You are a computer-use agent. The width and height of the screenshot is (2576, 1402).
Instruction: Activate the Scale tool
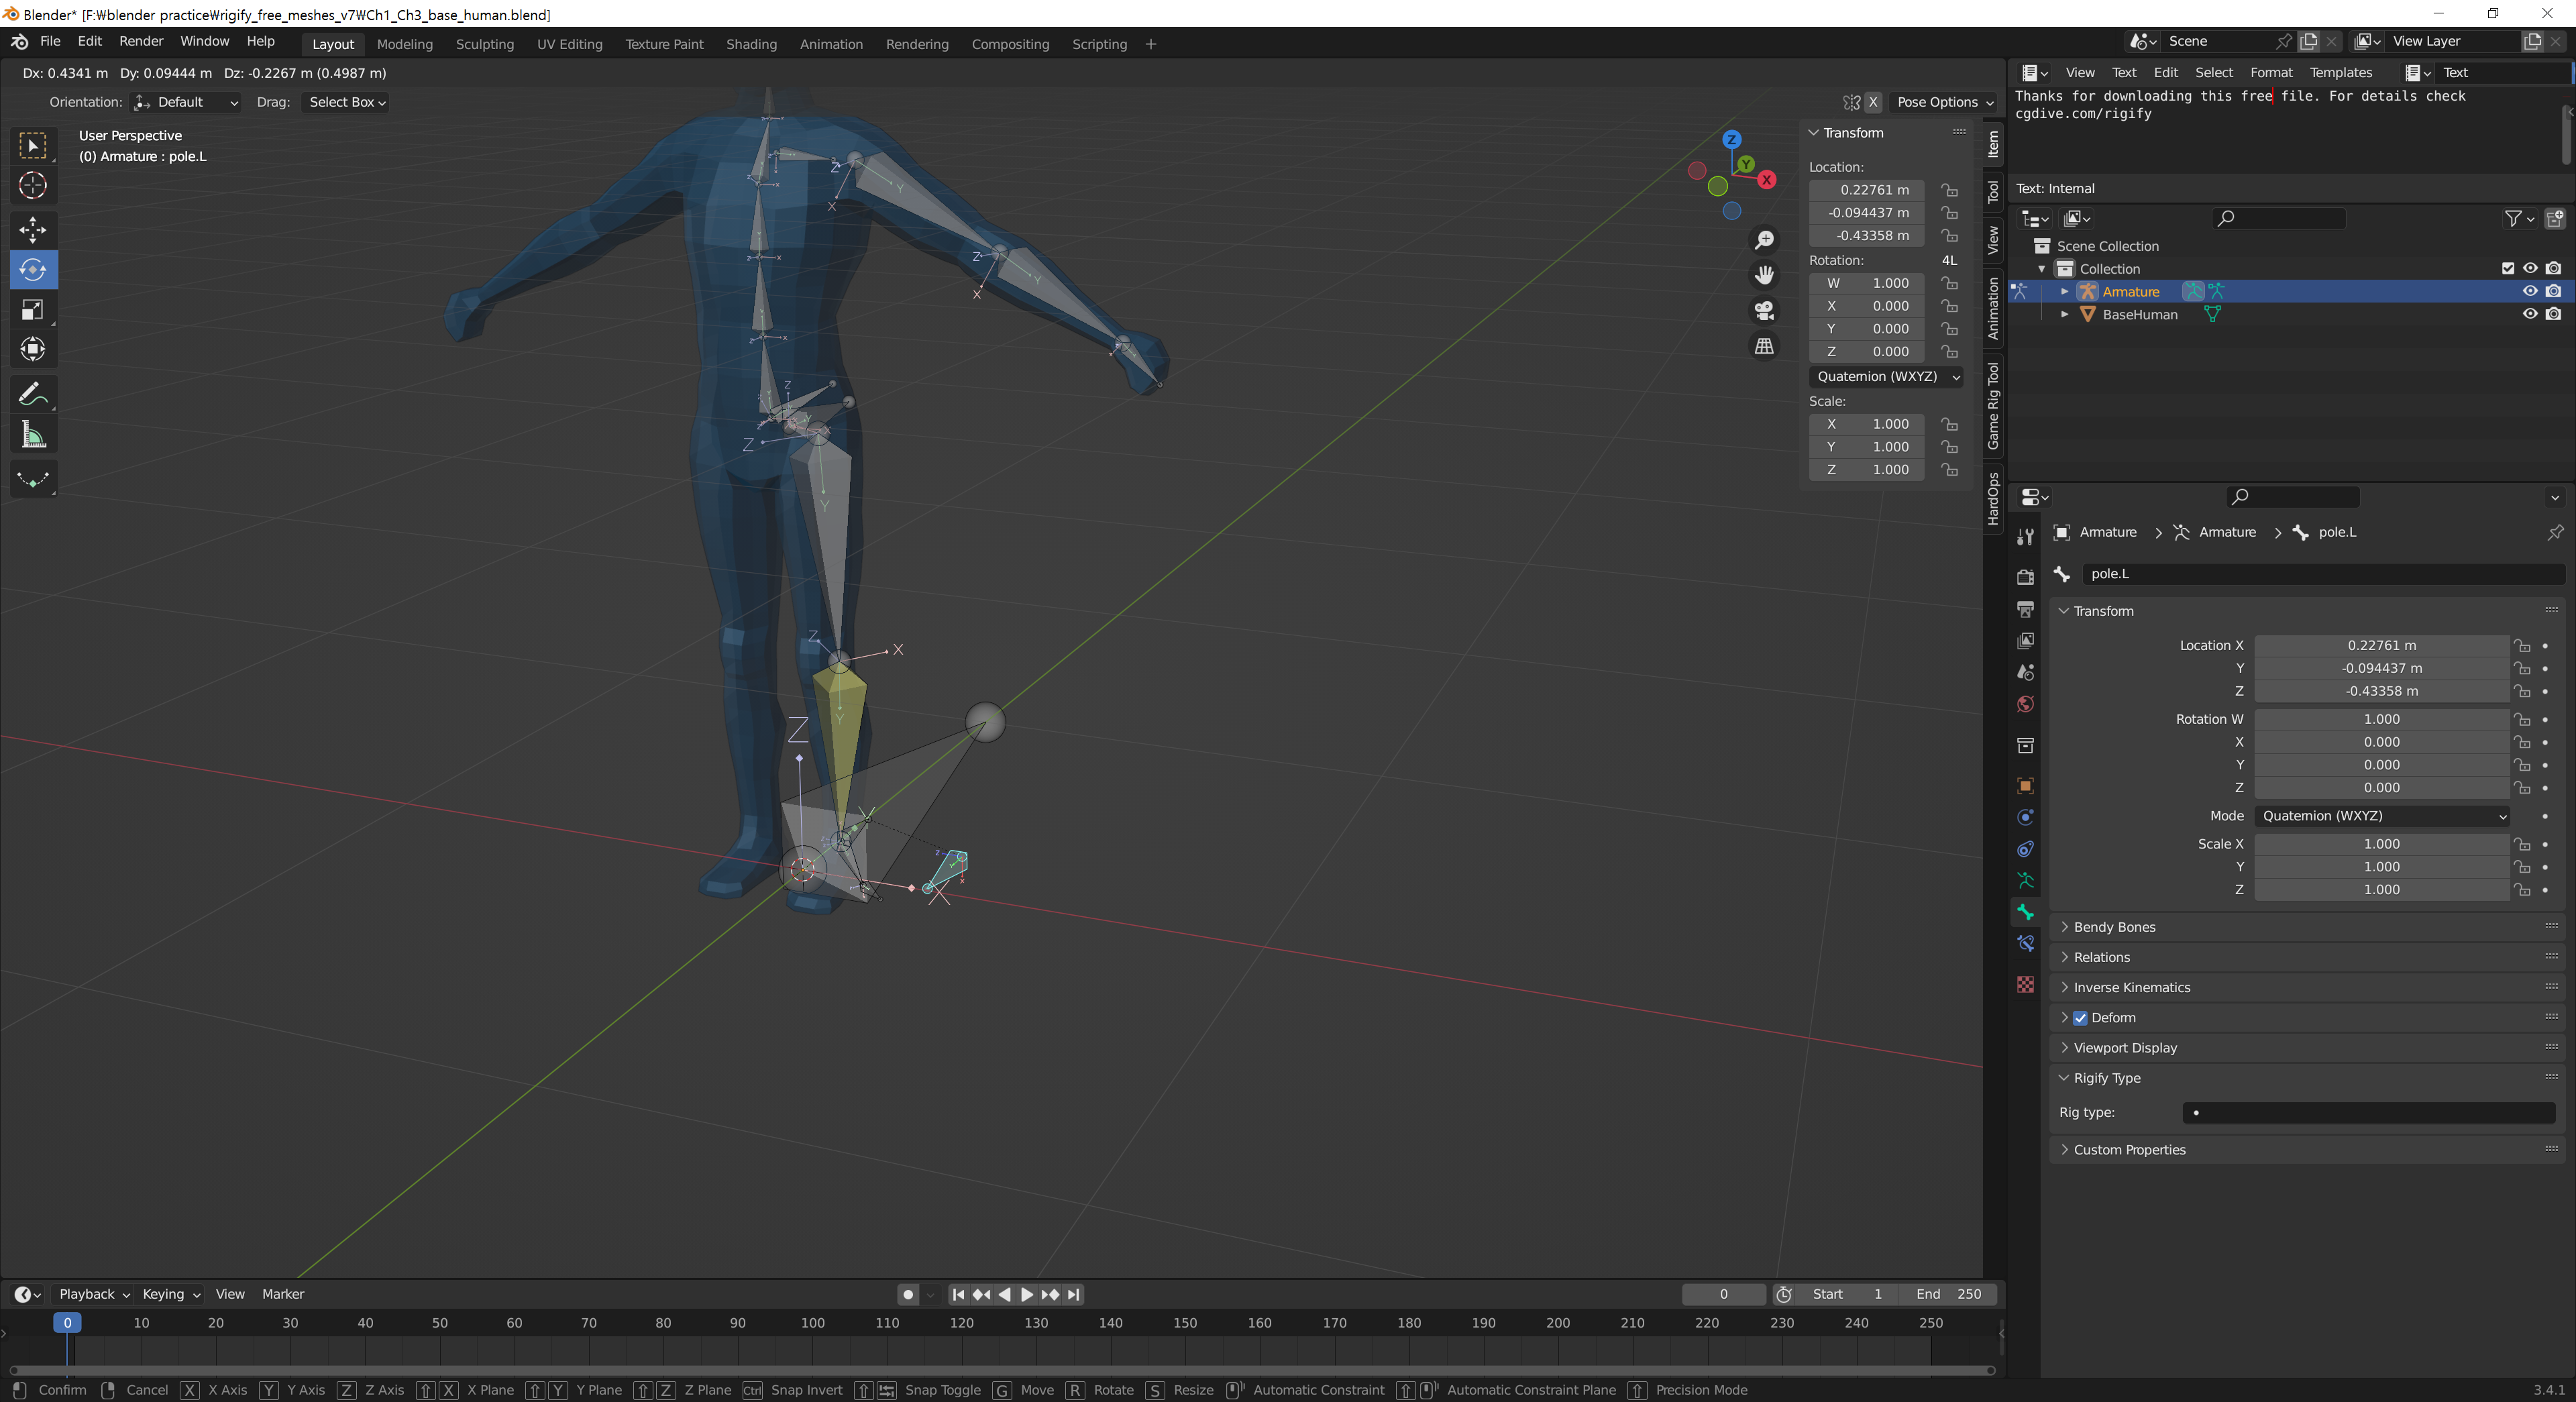point(33,309)
